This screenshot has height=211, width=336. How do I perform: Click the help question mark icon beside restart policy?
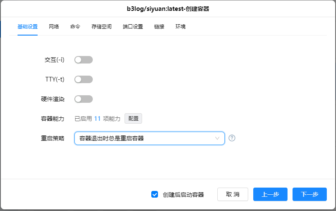232,138
